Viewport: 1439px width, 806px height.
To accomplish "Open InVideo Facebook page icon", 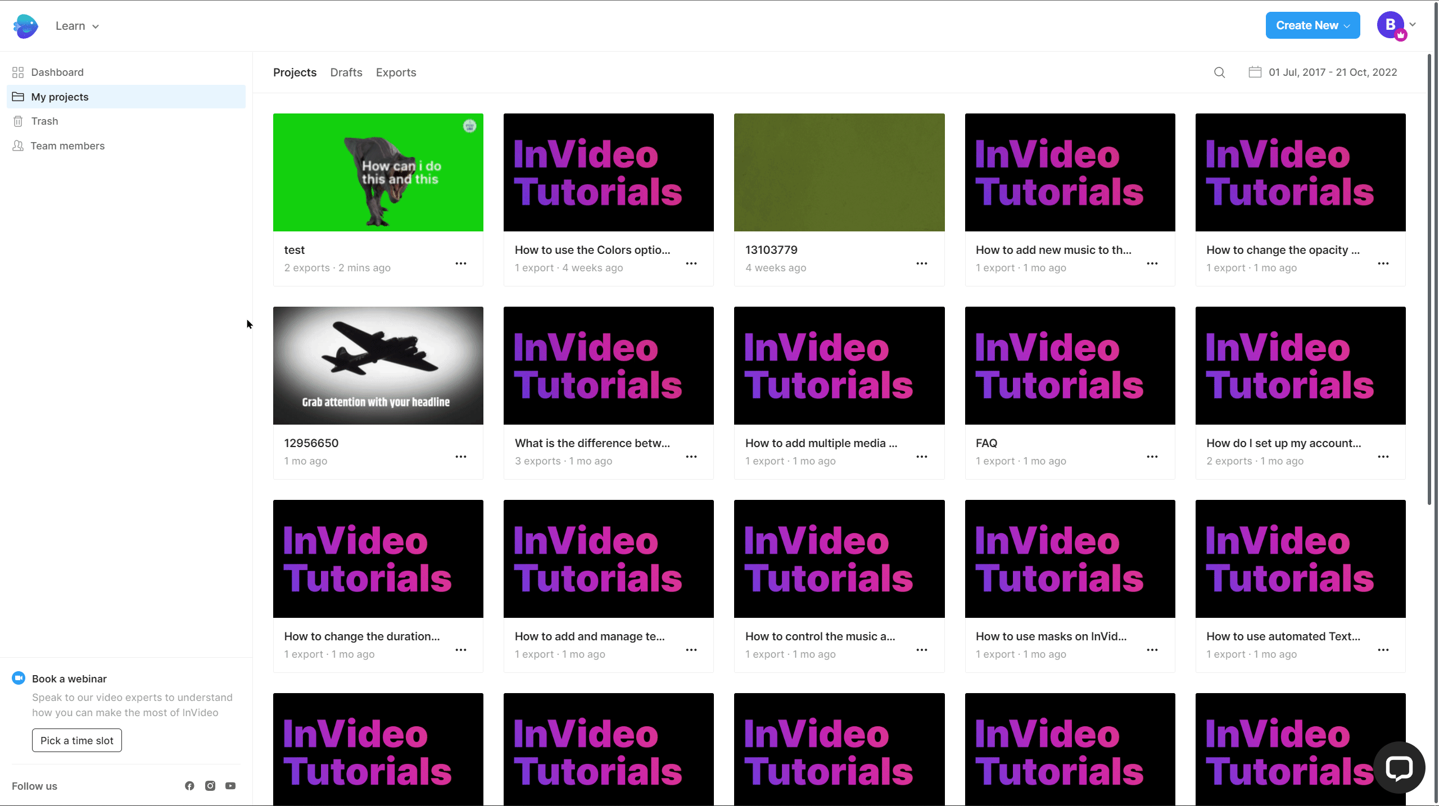I will (189, 786).
